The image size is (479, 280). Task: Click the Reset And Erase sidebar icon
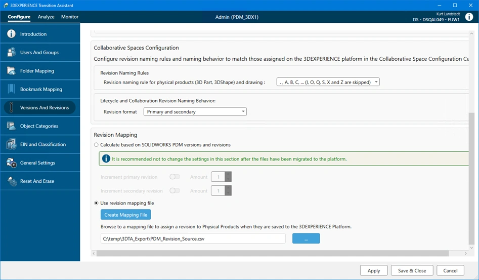pyautogui.click(x=12, y=181)
